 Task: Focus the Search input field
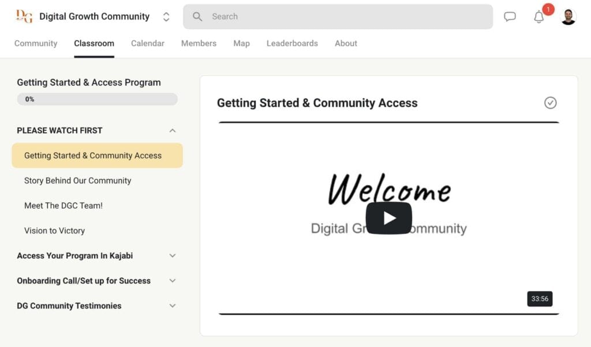click(x=338, y=17)
